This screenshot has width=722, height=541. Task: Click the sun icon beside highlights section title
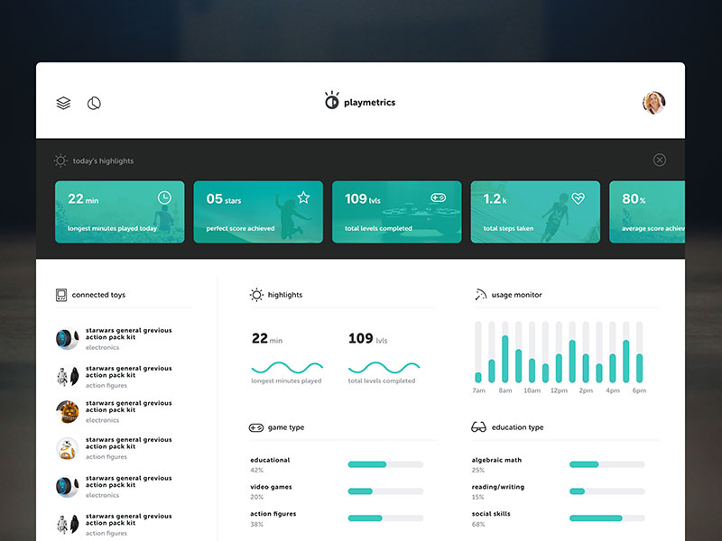255,294
